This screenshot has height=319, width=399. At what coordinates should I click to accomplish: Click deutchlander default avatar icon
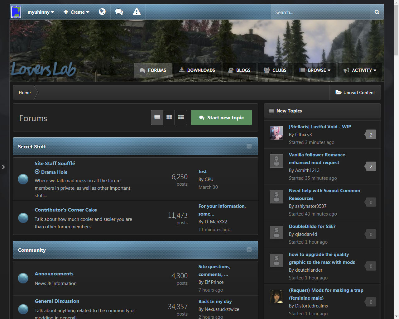point(276,260)
